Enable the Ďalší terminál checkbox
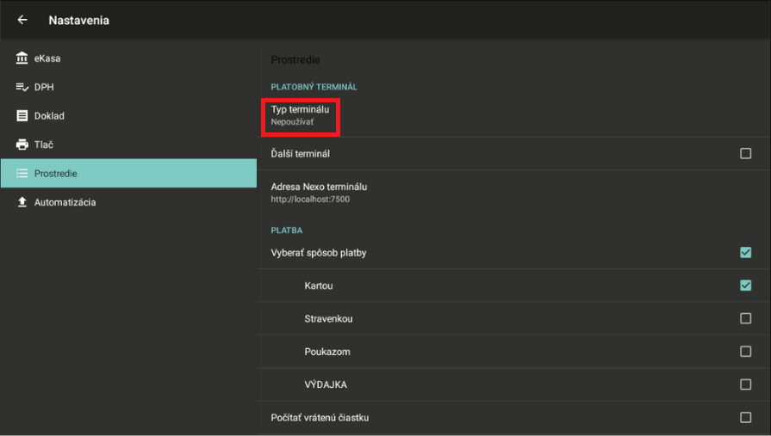 tap(745, 154)
